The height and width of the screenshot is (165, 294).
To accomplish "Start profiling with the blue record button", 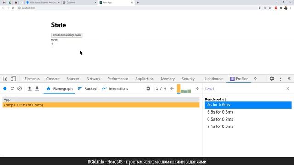I will click(x=5, y=88).
